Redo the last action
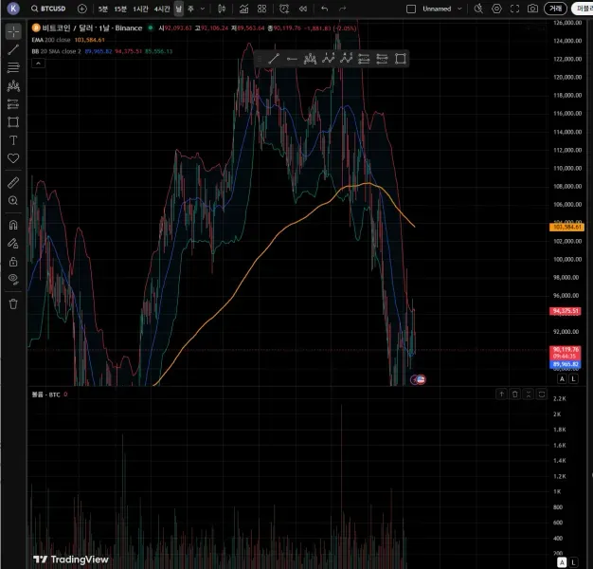 click(x=342, y=9)
